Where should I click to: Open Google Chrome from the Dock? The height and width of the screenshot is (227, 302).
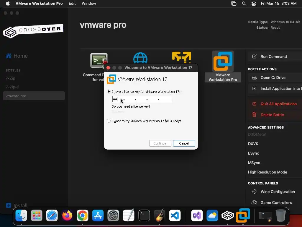pos(83,215)
